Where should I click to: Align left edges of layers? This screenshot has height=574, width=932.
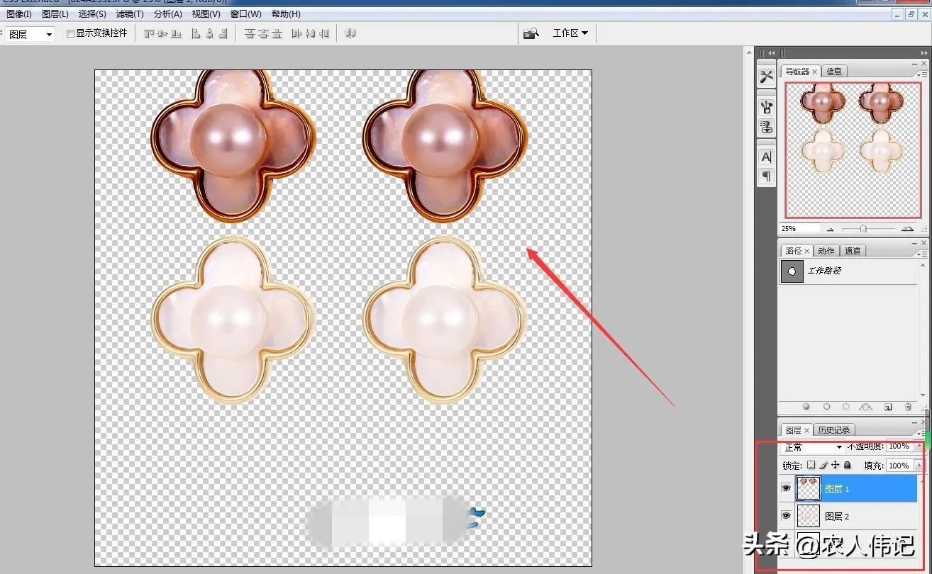[196, 33]
